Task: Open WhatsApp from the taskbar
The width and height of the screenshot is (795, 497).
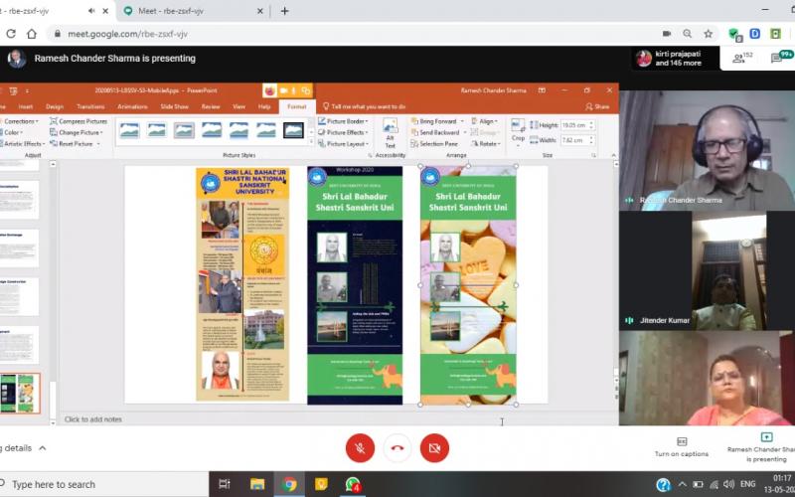Action: click(353, 484)
